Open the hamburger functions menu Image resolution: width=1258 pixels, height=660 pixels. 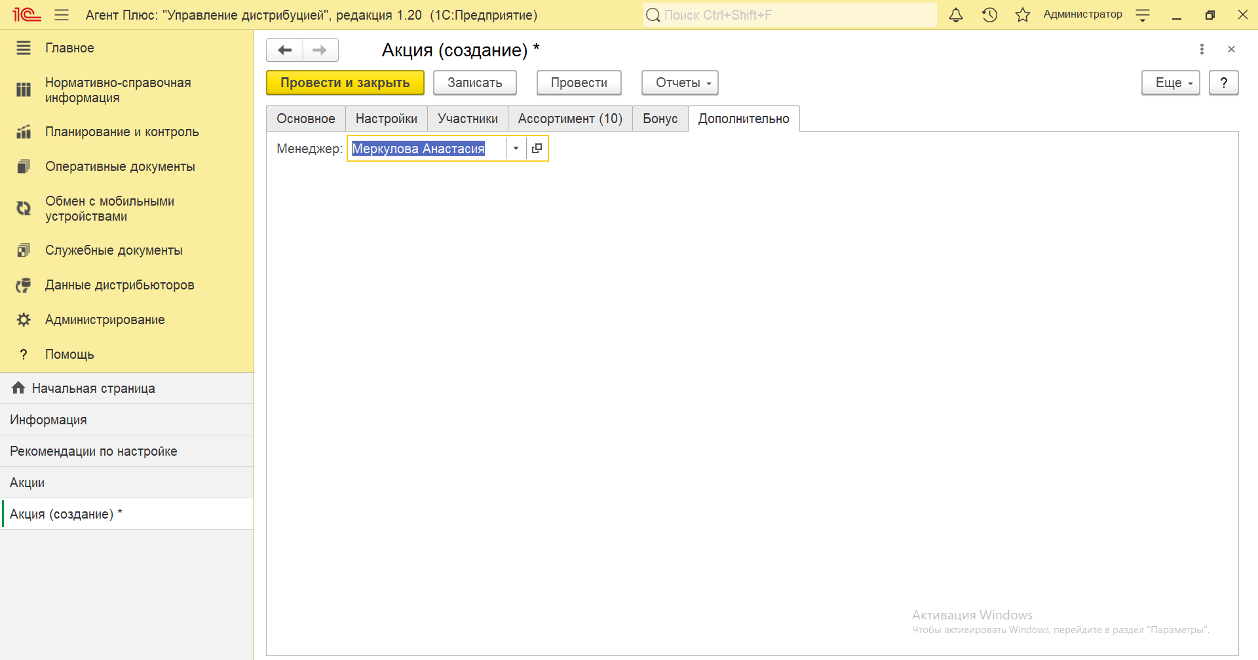click(x=62, y=14)
